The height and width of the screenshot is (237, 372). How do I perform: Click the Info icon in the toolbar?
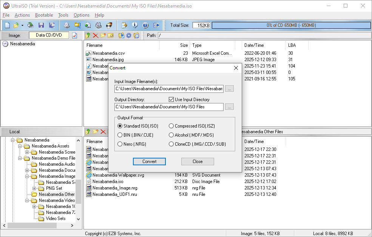pos(135,25)
